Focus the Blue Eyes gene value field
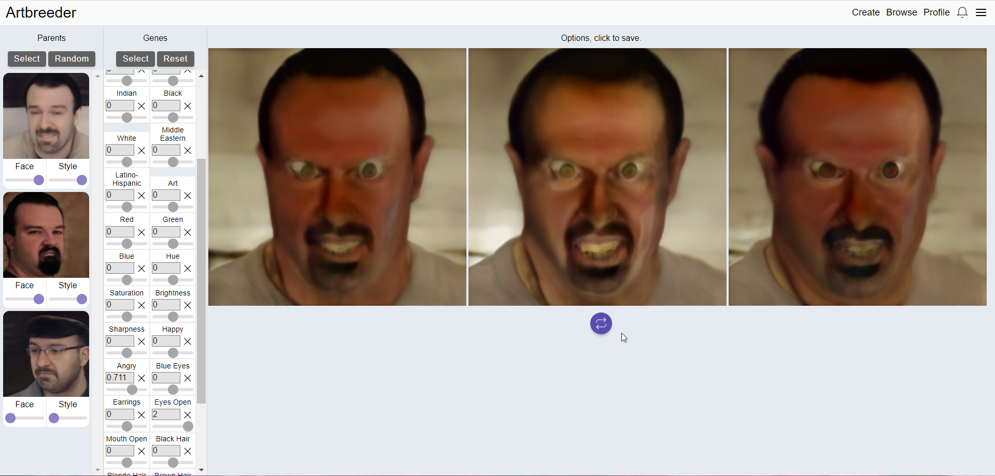 [x=166, y=378]
